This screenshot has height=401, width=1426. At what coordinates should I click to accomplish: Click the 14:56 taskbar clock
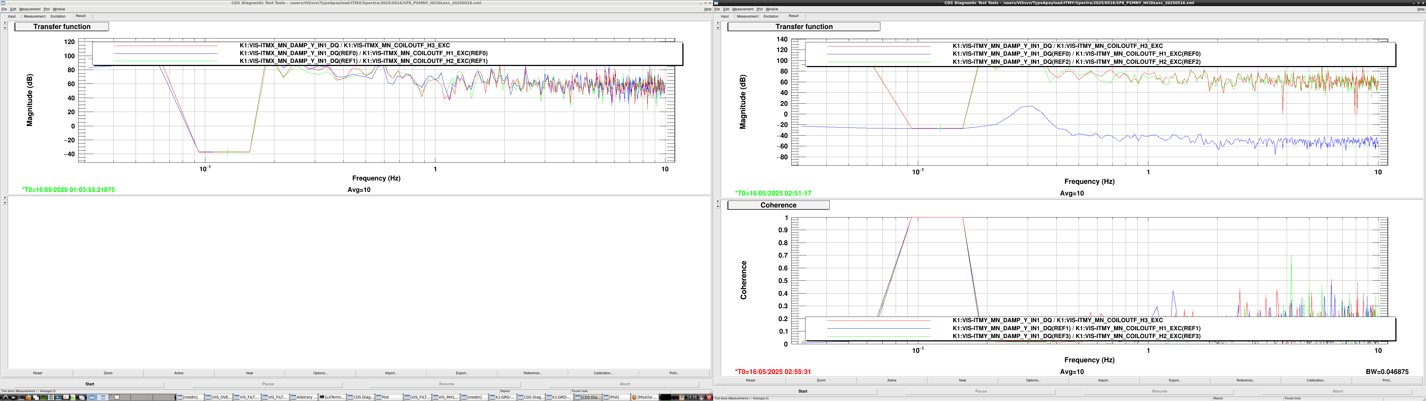[691, 397]
